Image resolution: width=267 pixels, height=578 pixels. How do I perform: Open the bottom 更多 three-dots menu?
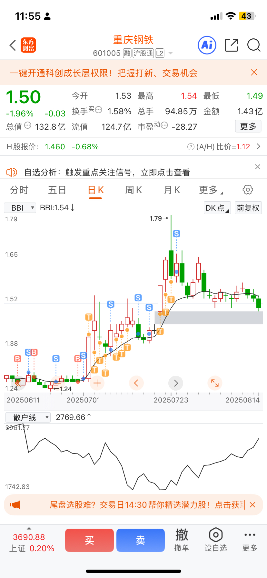click(x=250, y=540)
